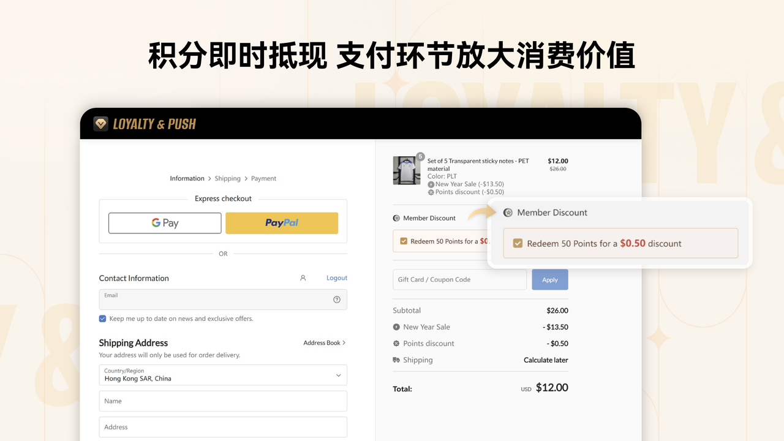Screen dimensions: 784x441
Task: Open the help icon in the Email field
Action: 336,299
